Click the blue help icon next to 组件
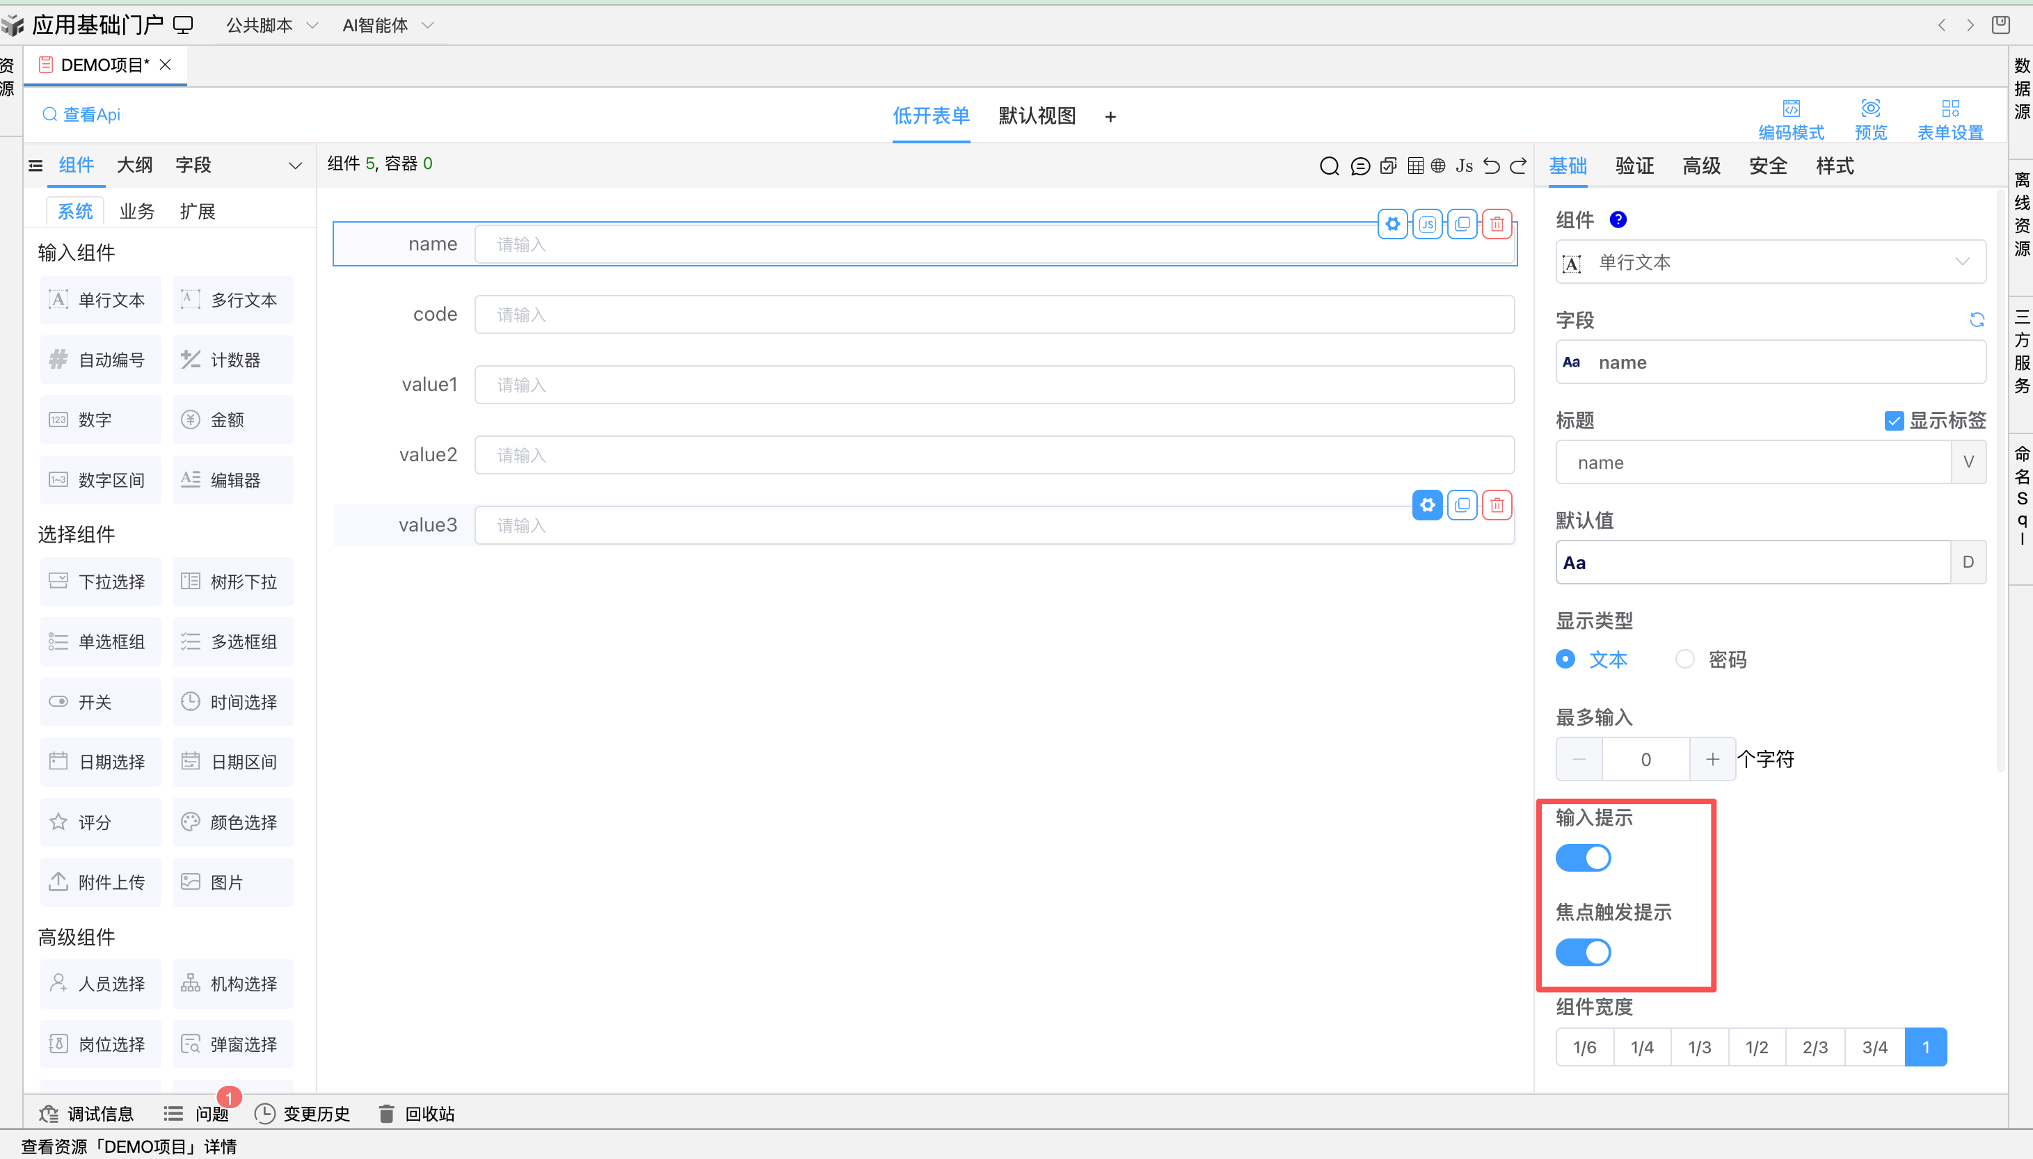This screenshot has height=1159, width=2033. pyautogui.click(x=1618, y=220)
